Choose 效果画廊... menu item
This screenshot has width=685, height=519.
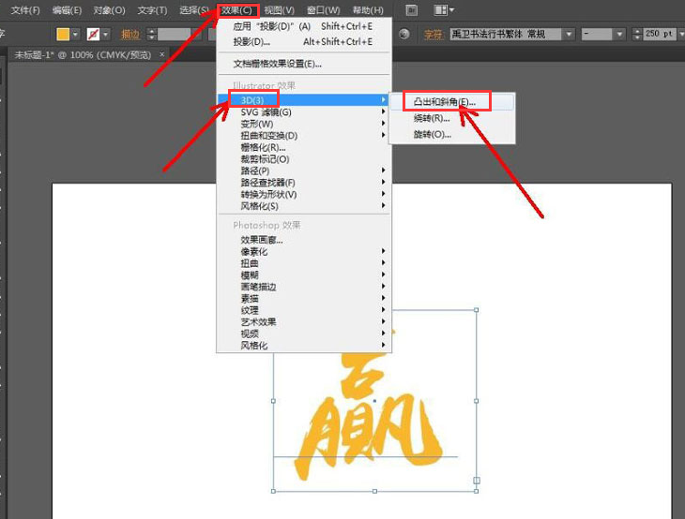(x=304, y=240)
